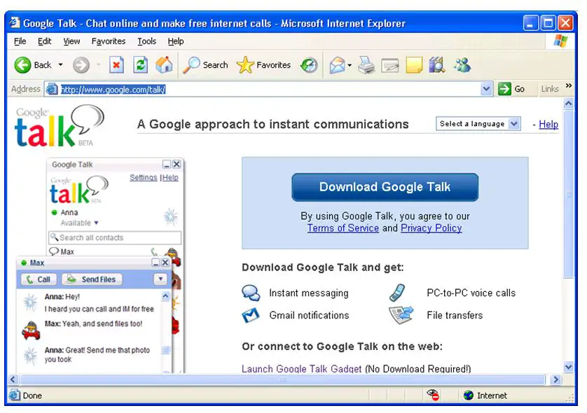Open the Search toolbar button
The height and width of the screenshot is (413, 587).
(x=205, y=65)
